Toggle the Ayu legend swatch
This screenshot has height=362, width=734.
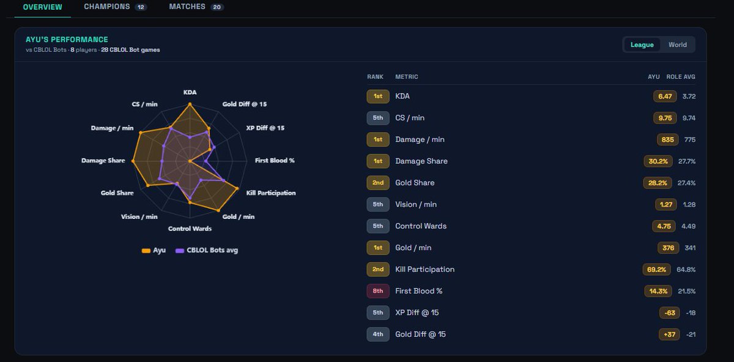point(146,250)
